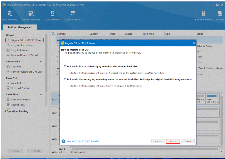Click Copy Disk Wizard label
225x159 pixels.
tap(20, 50)
